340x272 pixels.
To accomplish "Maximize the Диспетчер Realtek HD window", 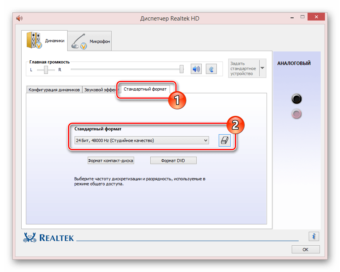I will pyautogui.click(x=303, y=17).
